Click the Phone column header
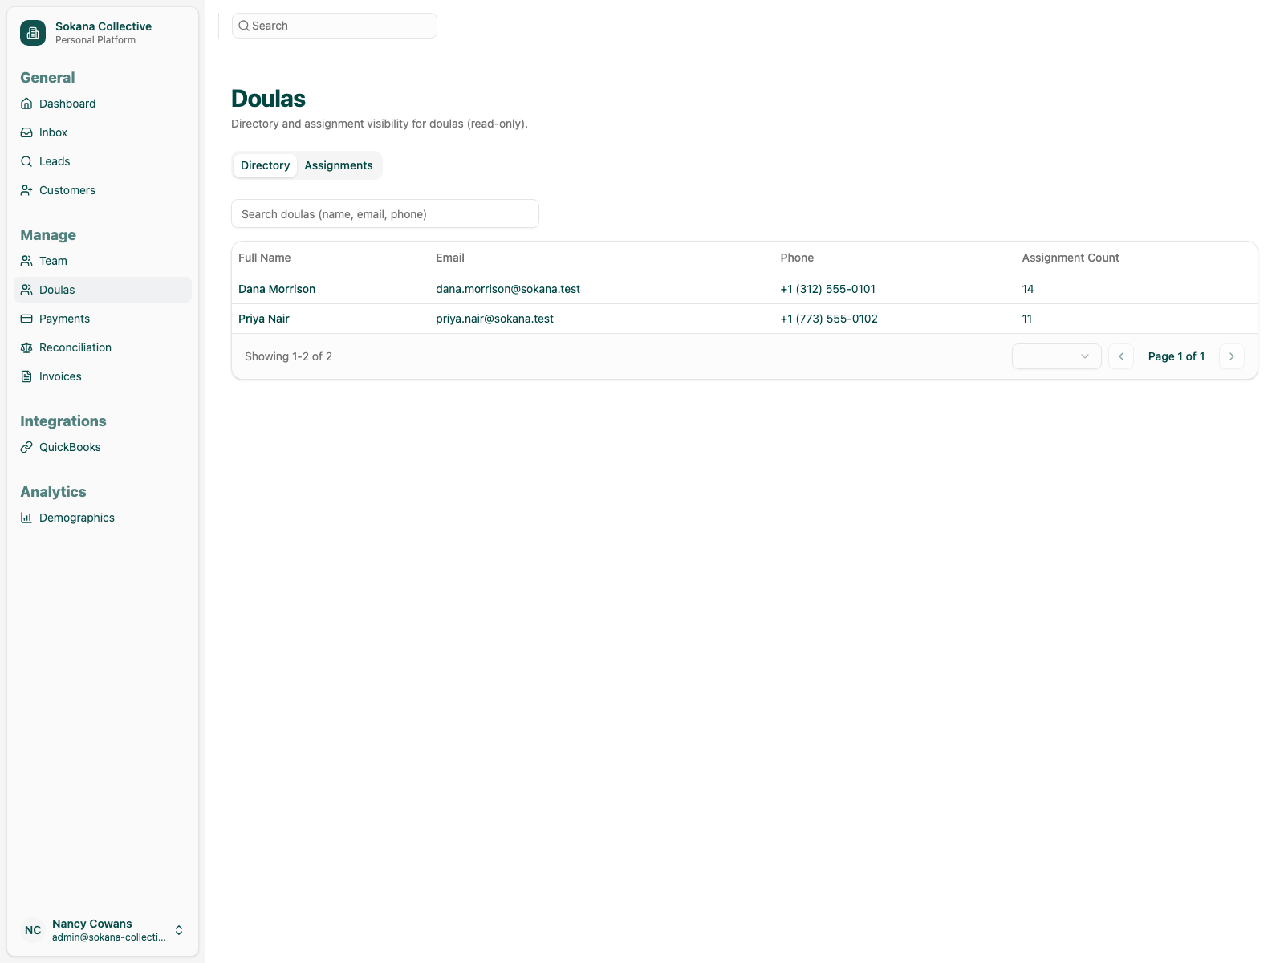 [x=797, y=258]
